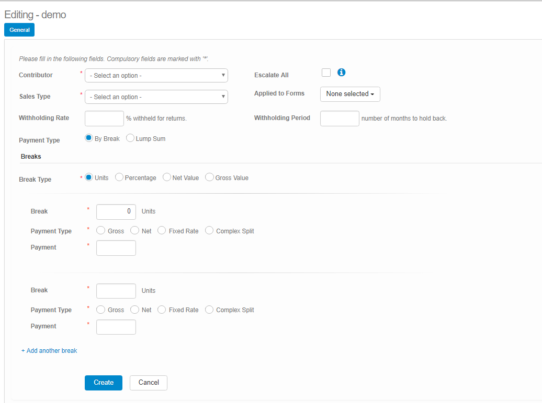Enable the Escalate All checkbox

[x=326, y=73]
